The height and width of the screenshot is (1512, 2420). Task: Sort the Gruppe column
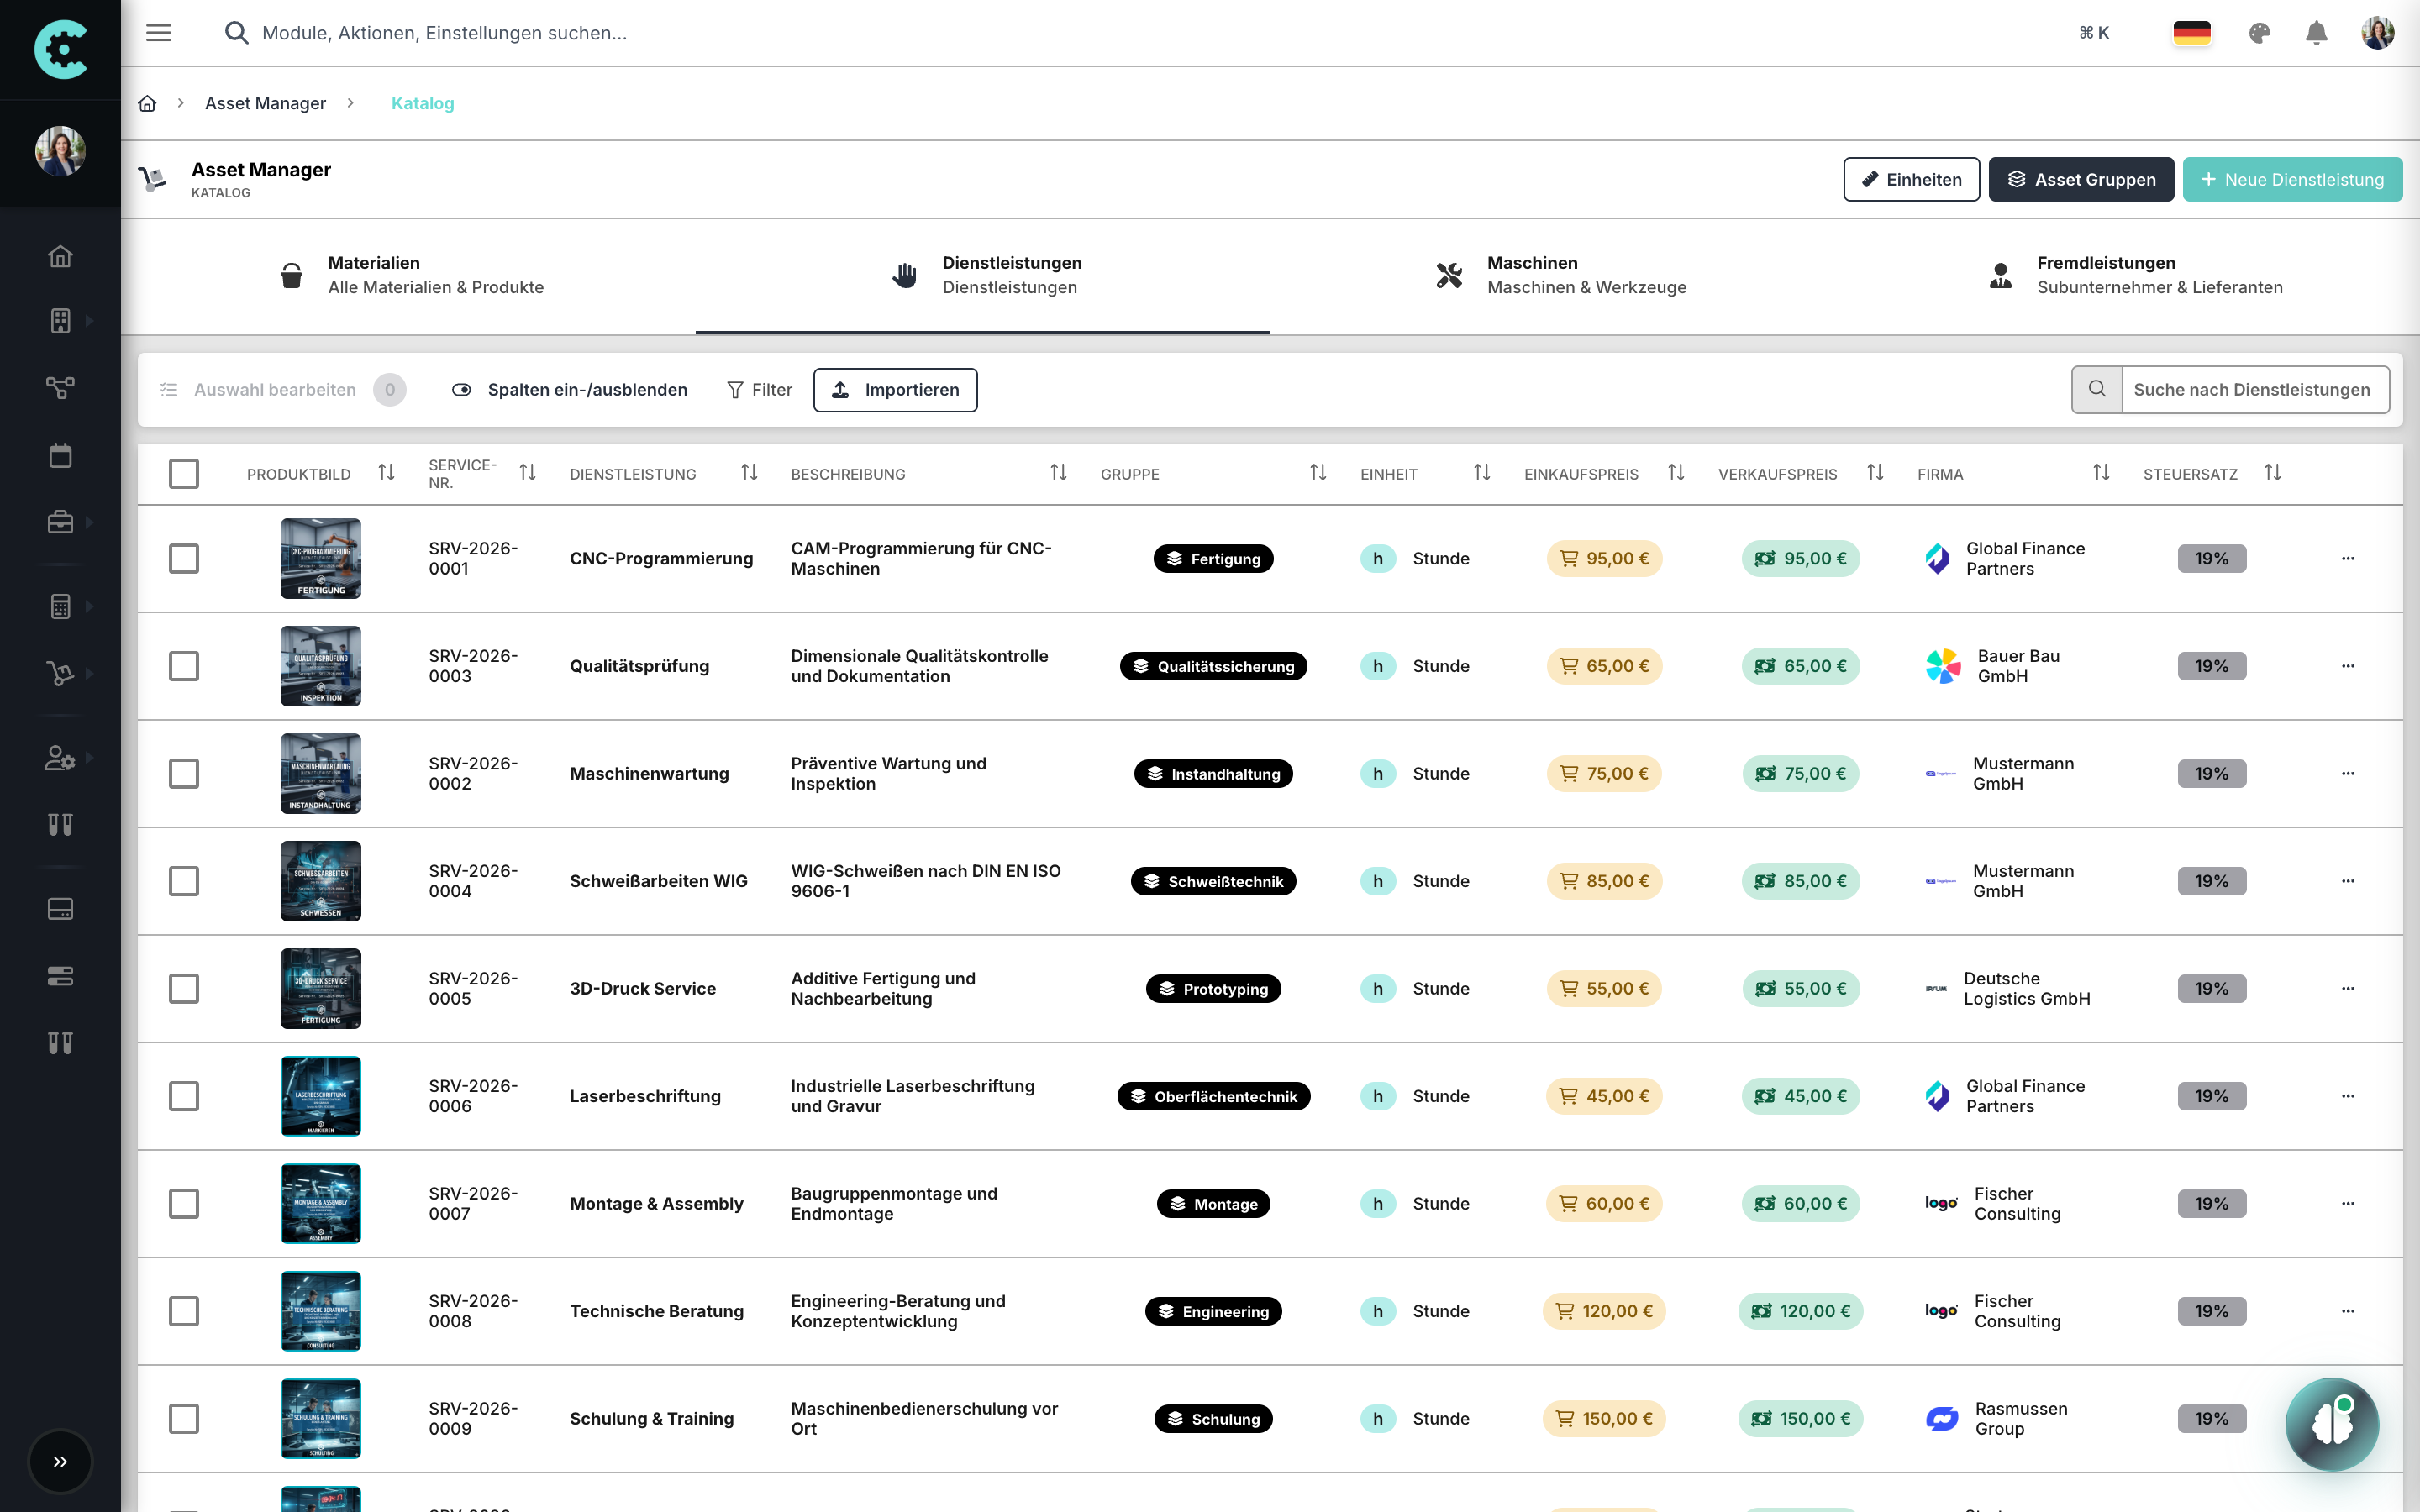[x=1318, y=473]
